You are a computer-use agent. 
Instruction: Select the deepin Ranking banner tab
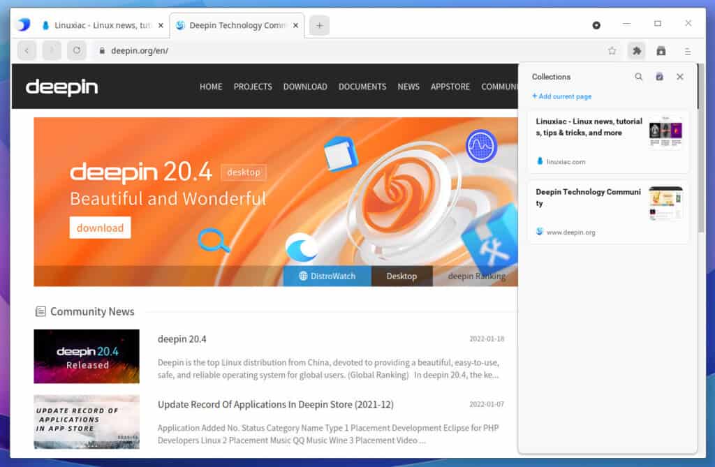pos(476,276)
